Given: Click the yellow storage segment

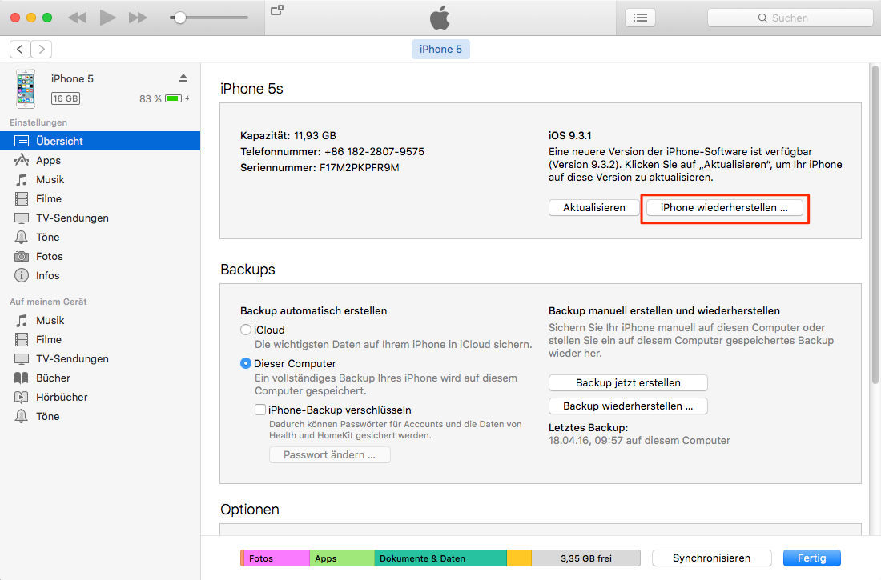Looking at the screenshot, I should click(x=519, y=558).
